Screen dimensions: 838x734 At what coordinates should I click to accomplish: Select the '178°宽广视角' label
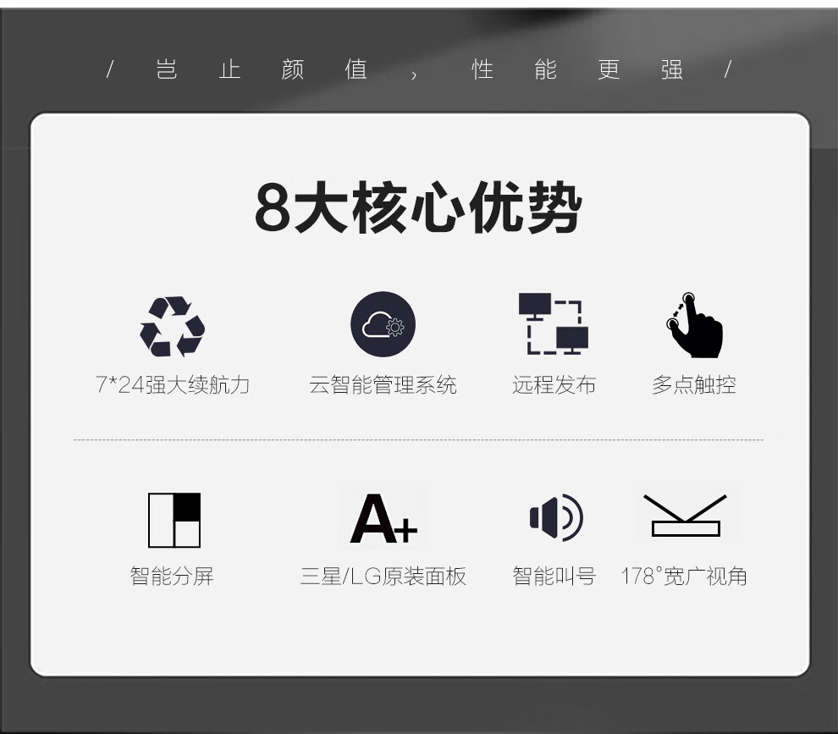click(x=683, y=577)
